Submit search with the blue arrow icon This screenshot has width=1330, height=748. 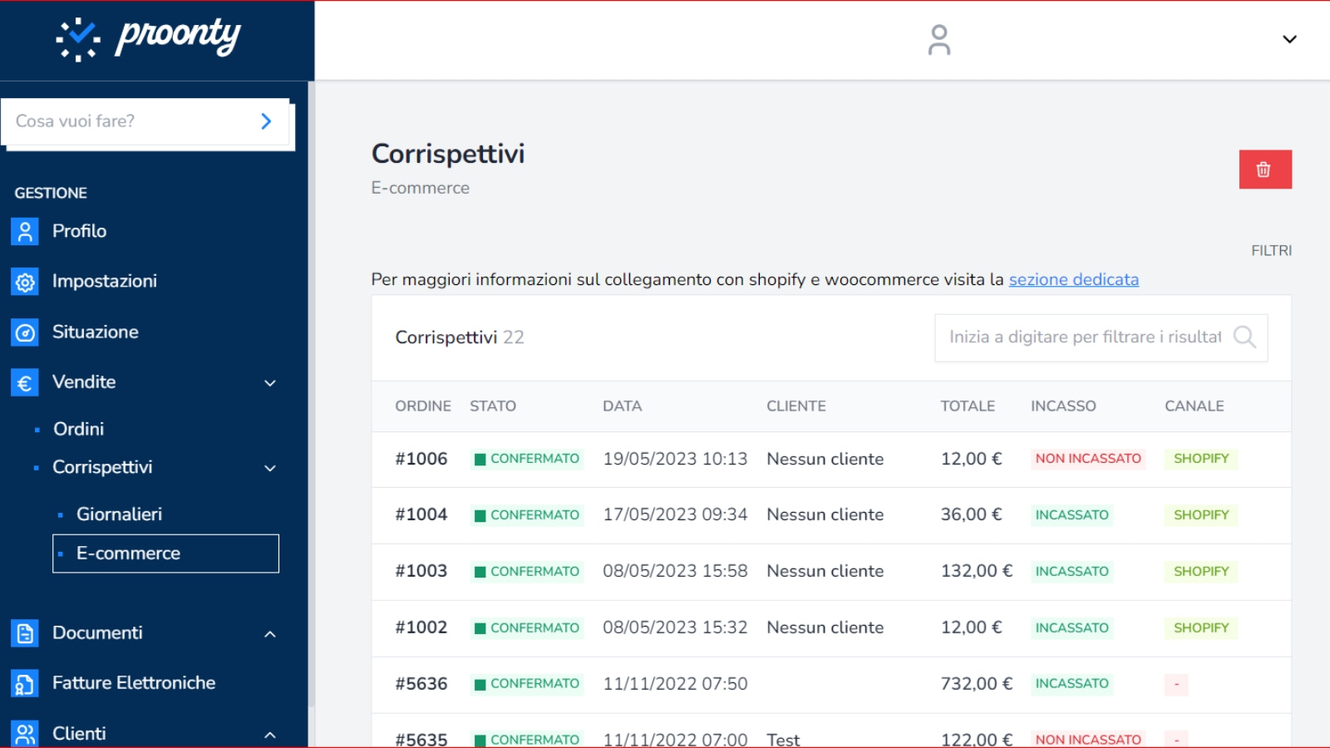(x=266, y=121)
